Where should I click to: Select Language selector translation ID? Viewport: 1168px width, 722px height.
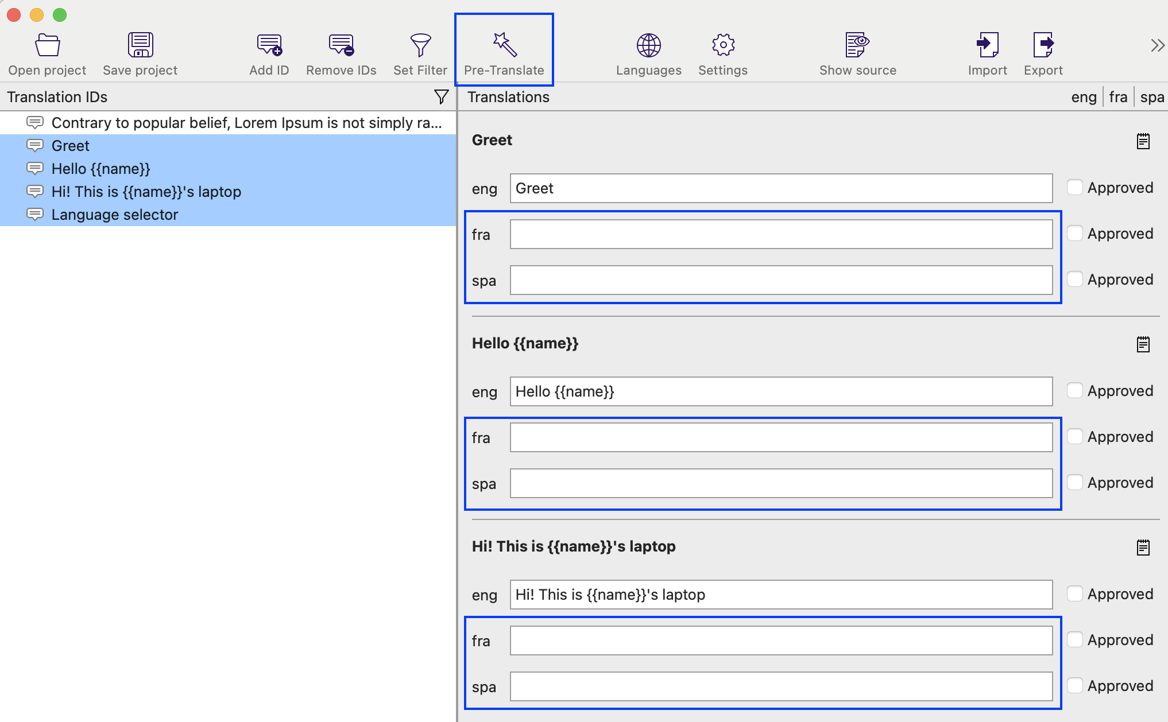pos(115,214)
